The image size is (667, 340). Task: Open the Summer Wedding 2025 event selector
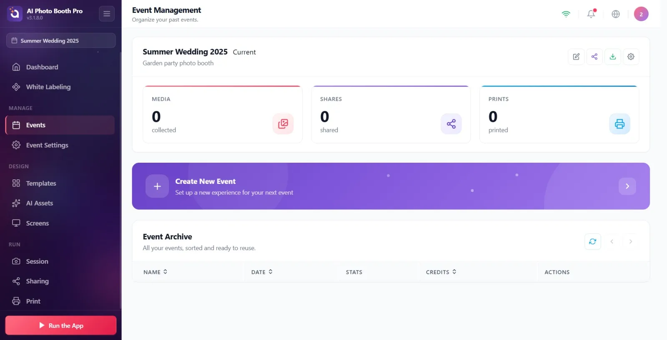61,40
